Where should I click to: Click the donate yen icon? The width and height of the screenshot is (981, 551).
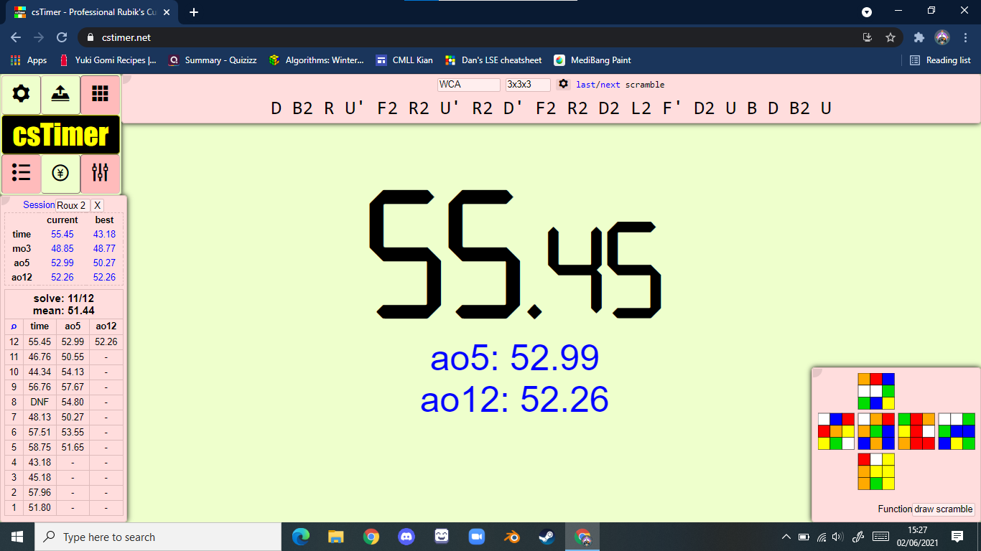point(60,173)
